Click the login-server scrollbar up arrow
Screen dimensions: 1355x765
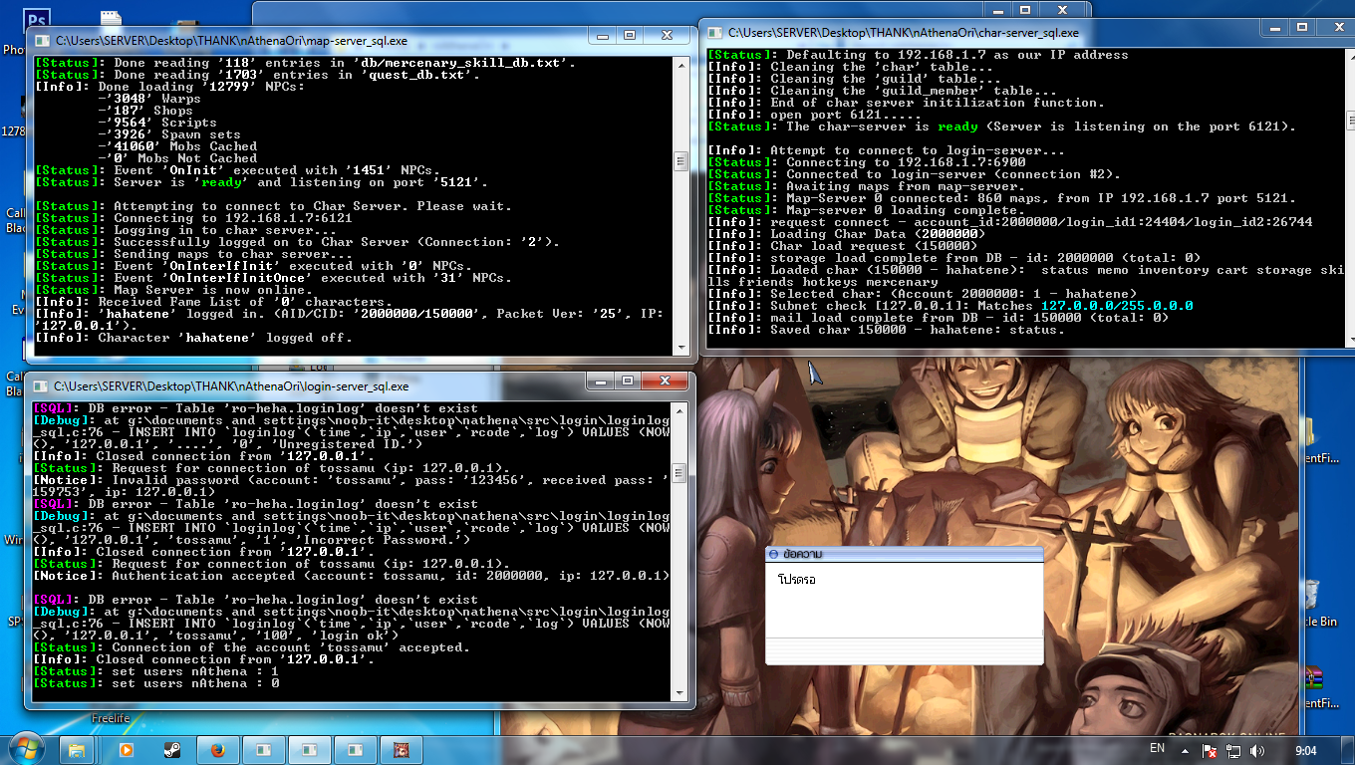tap(679, 410)
